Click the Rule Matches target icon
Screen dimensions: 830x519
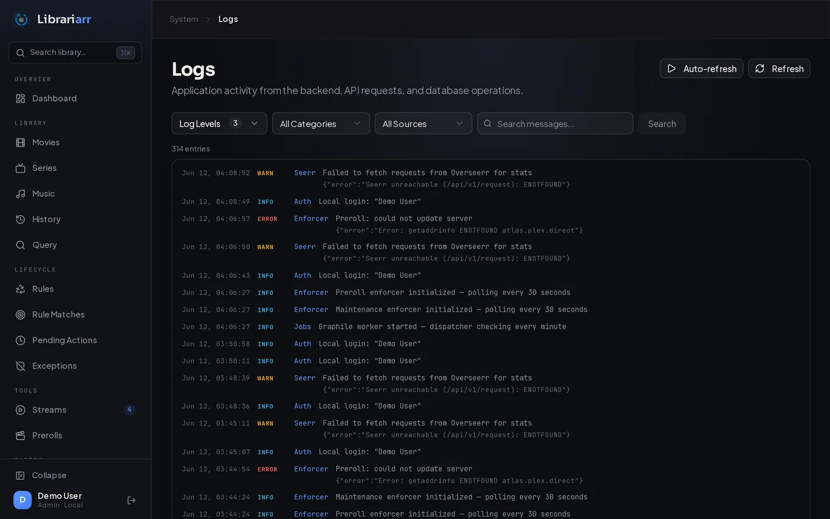tap(20, 314)
